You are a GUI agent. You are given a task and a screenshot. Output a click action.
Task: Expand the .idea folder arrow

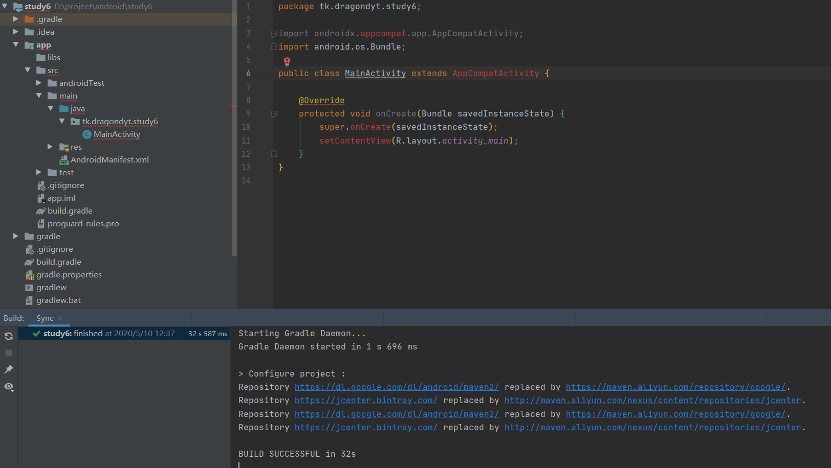tap(16, 32)
